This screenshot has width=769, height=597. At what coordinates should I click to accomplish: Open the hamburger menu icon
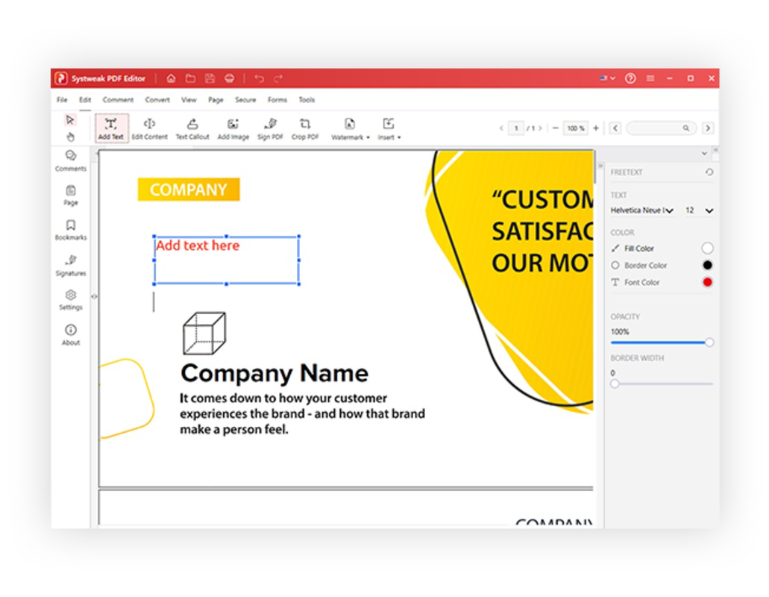650,78
